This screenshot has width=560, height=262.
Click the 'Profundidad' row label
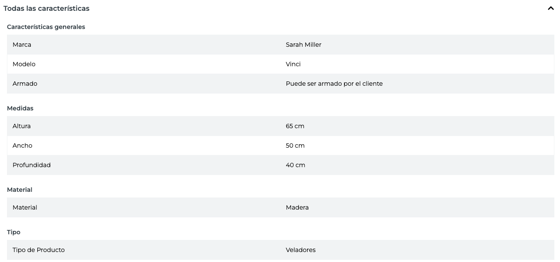point(32,165)
